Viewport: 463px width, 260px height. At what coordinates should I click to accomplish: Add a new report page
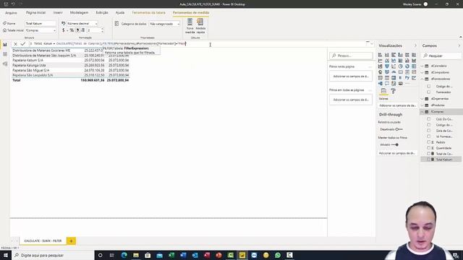(71, 240)
